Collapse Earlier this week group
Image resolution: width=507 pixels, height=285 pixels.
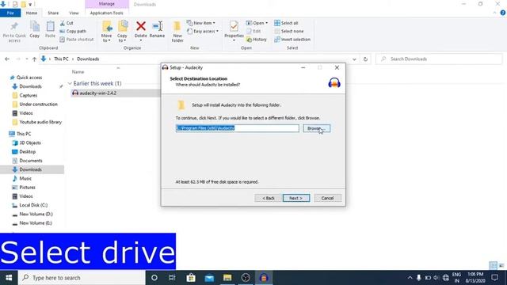click(x=70, y=84)
